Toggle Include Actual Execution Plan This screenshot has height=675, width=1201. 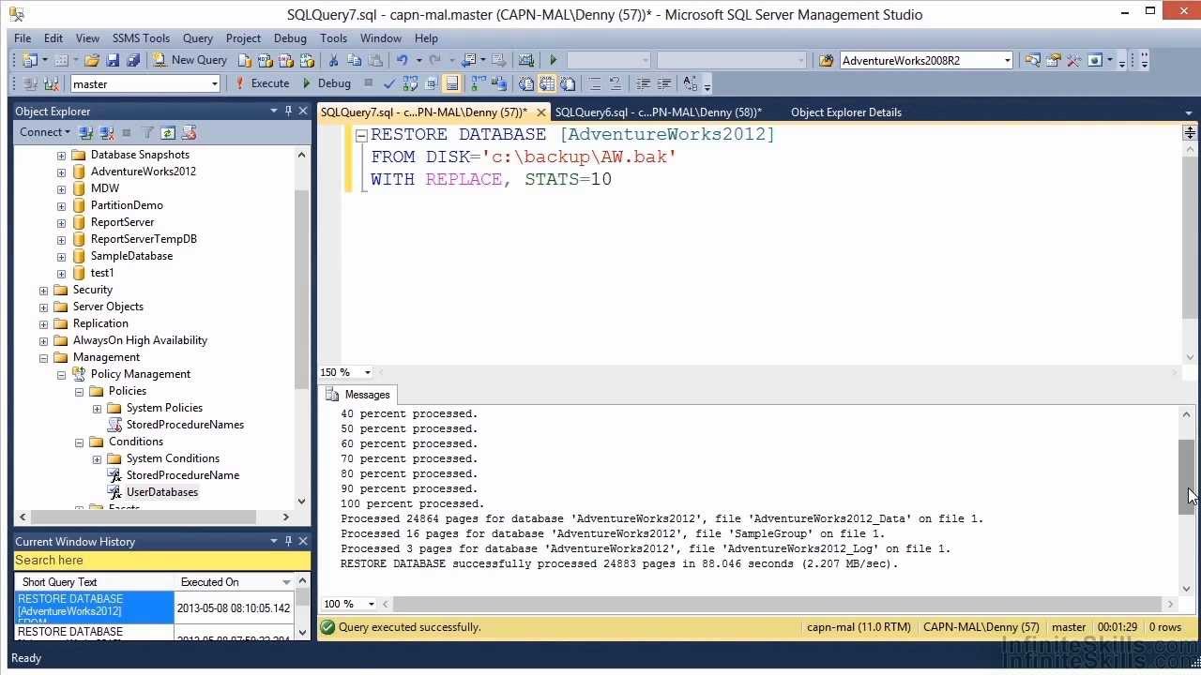pyautogui.click(x=479, y=83)
